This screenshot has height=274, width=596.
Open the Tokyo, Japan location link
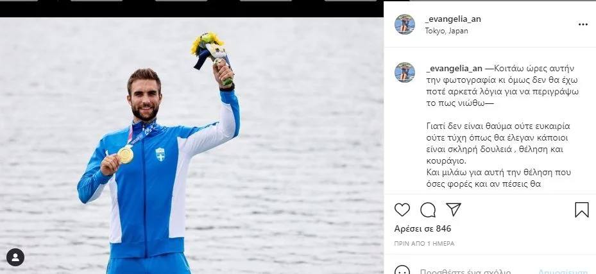(x=447, y=31)
